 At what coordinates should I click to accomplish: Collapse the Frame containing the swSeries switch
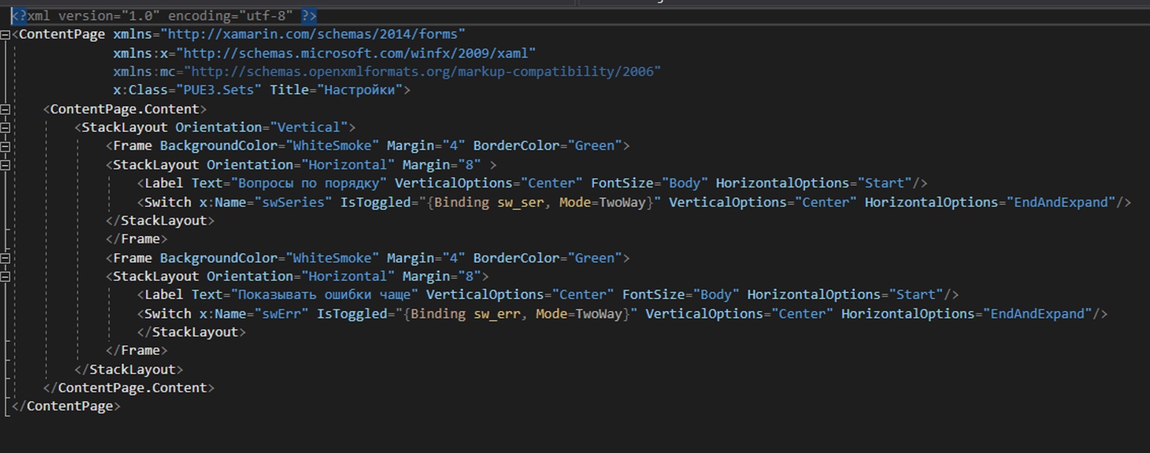(5, 146)
